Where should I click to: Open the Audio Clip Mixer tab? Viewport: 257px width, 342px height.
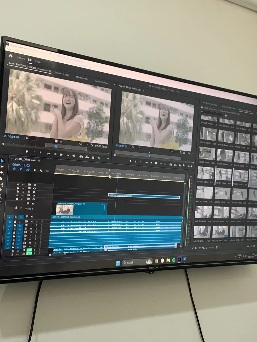(102, 82)
